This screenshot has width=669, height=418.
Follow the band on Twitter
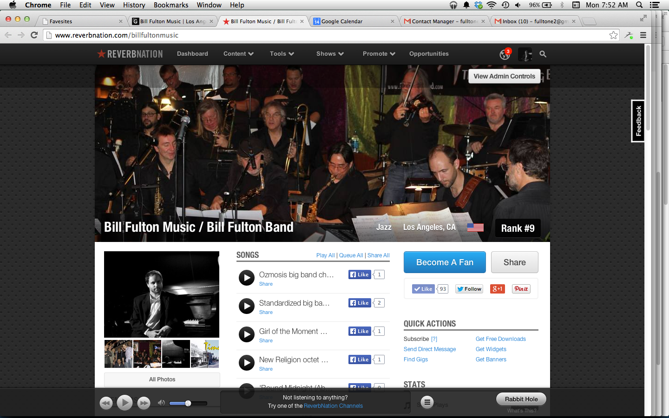(x=469, y=289)
